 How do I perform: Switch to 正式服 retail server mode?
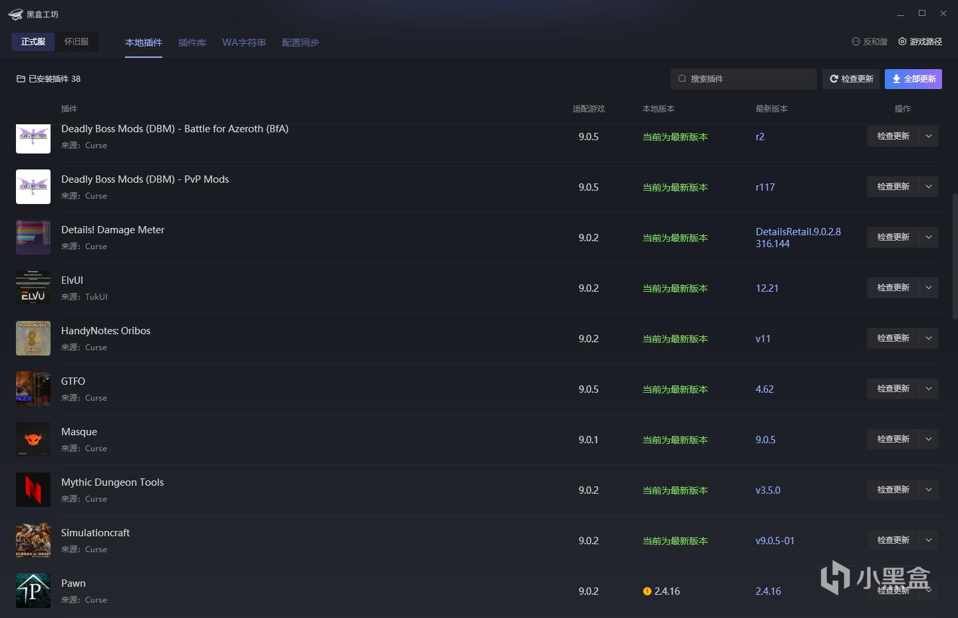pos(33,42)
